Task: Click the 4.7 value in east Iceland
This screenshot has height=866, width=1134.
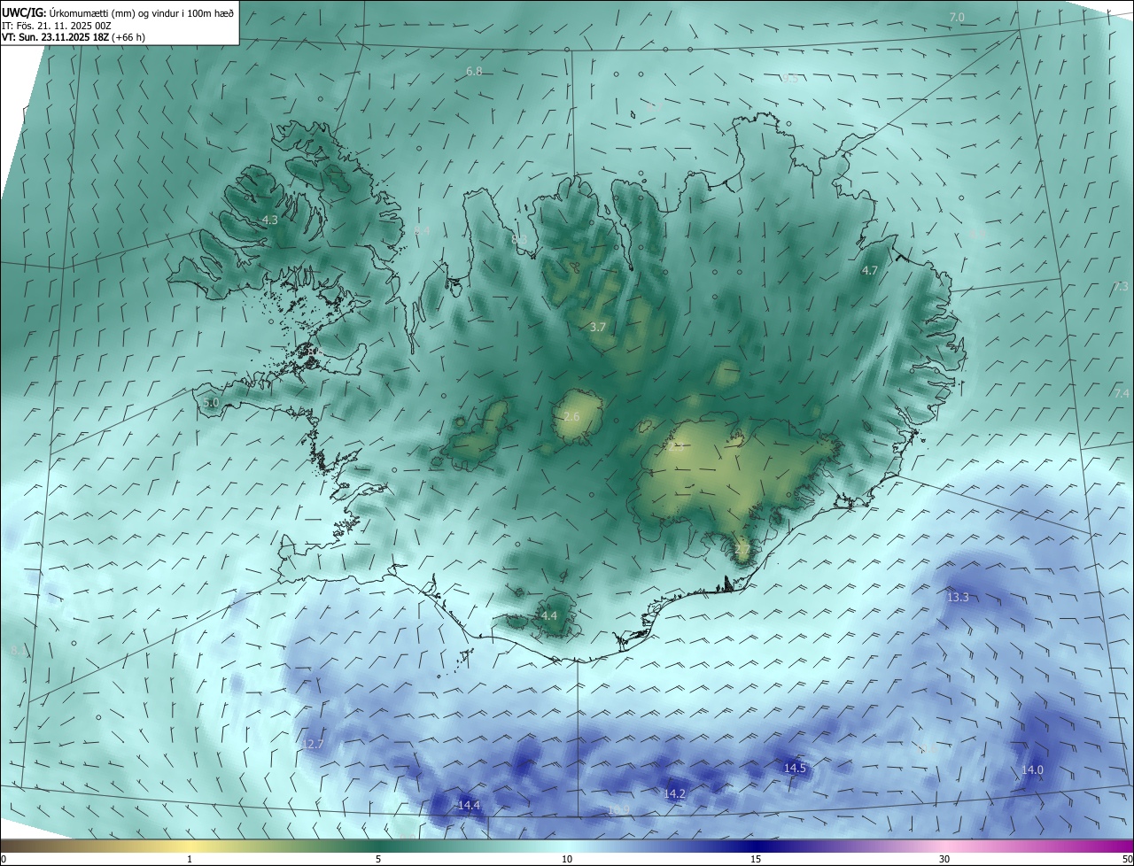Action: [x=869, y=271]
